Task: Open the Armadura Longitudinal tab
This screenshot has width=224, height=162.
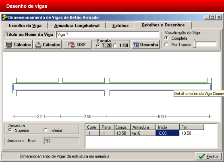Action: [x=77, y=25]
